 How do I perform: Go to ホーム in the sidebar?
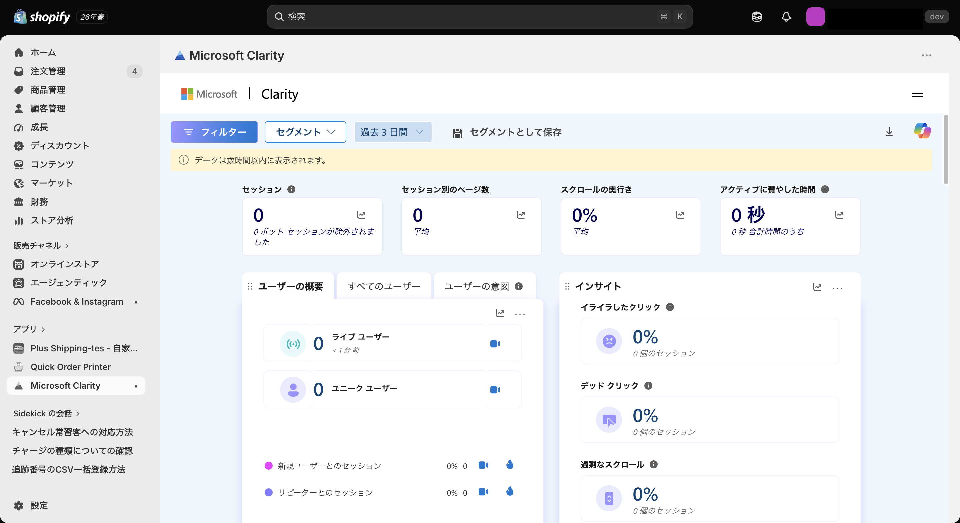pos(76,53)
